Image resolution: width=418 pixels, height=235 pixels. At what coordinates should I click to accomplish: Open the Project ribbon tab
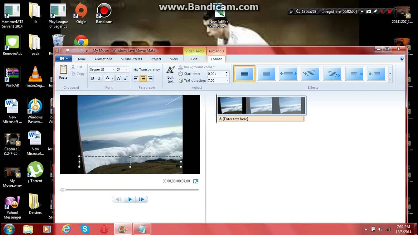pyautogui.click(x=156, y=59)
